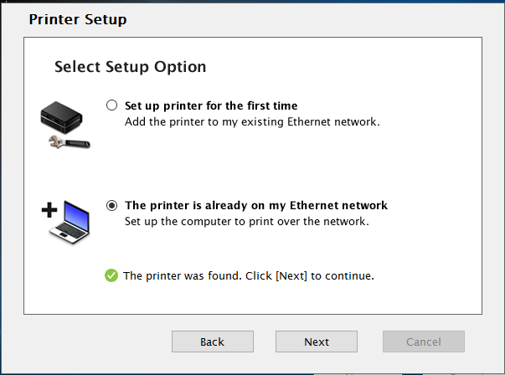Click the greyed-out Cancel button
Screen dimensions: 505x375
424,342
